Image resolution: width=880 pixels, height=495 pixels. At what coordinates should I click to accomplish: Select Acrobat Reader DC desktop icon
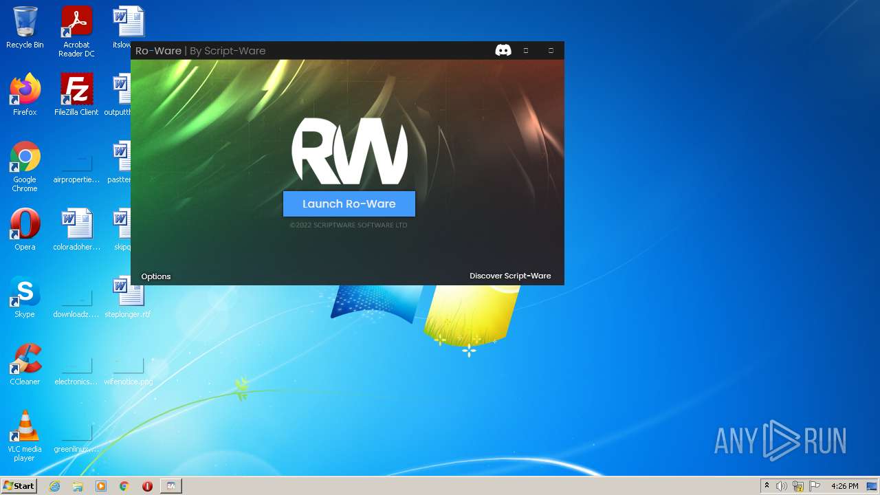[76, 32]
